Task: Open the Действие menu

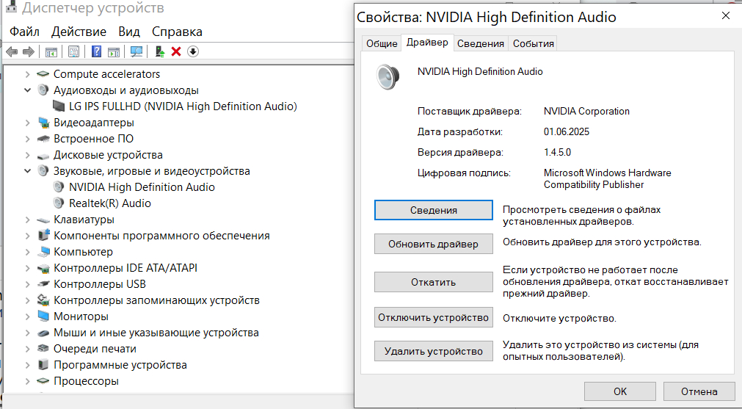Action: pos(79,32)
